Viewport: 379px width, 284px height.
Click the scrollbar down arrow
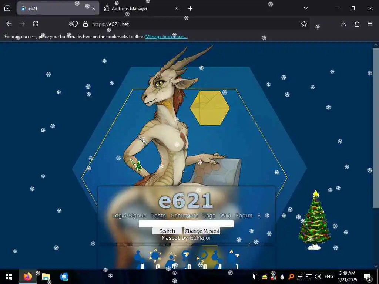[376, 266]
